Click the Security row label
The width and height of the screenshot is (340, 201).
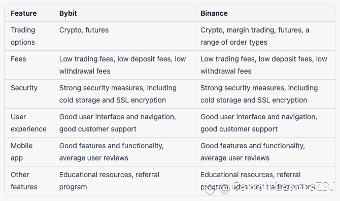(24, 88)
